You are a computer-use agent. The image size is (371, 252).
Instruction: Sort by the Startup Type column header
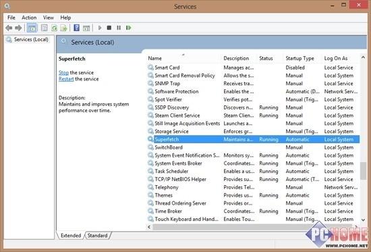[299, 58]
